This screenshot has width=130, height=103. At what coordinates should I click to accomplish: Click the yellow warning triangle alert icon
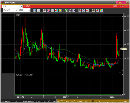click(60, 10)
